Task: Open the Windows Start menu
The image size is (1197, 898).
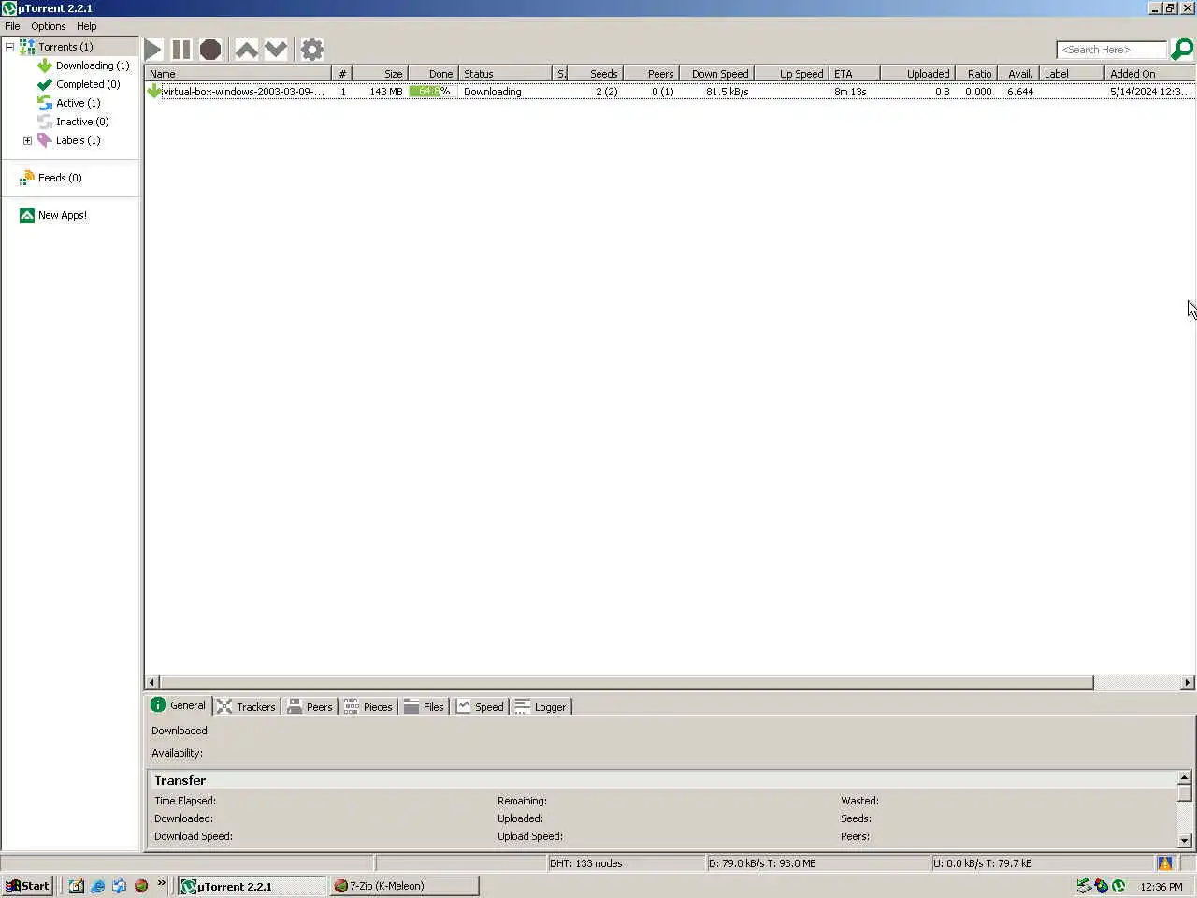Action: [27, 886]
